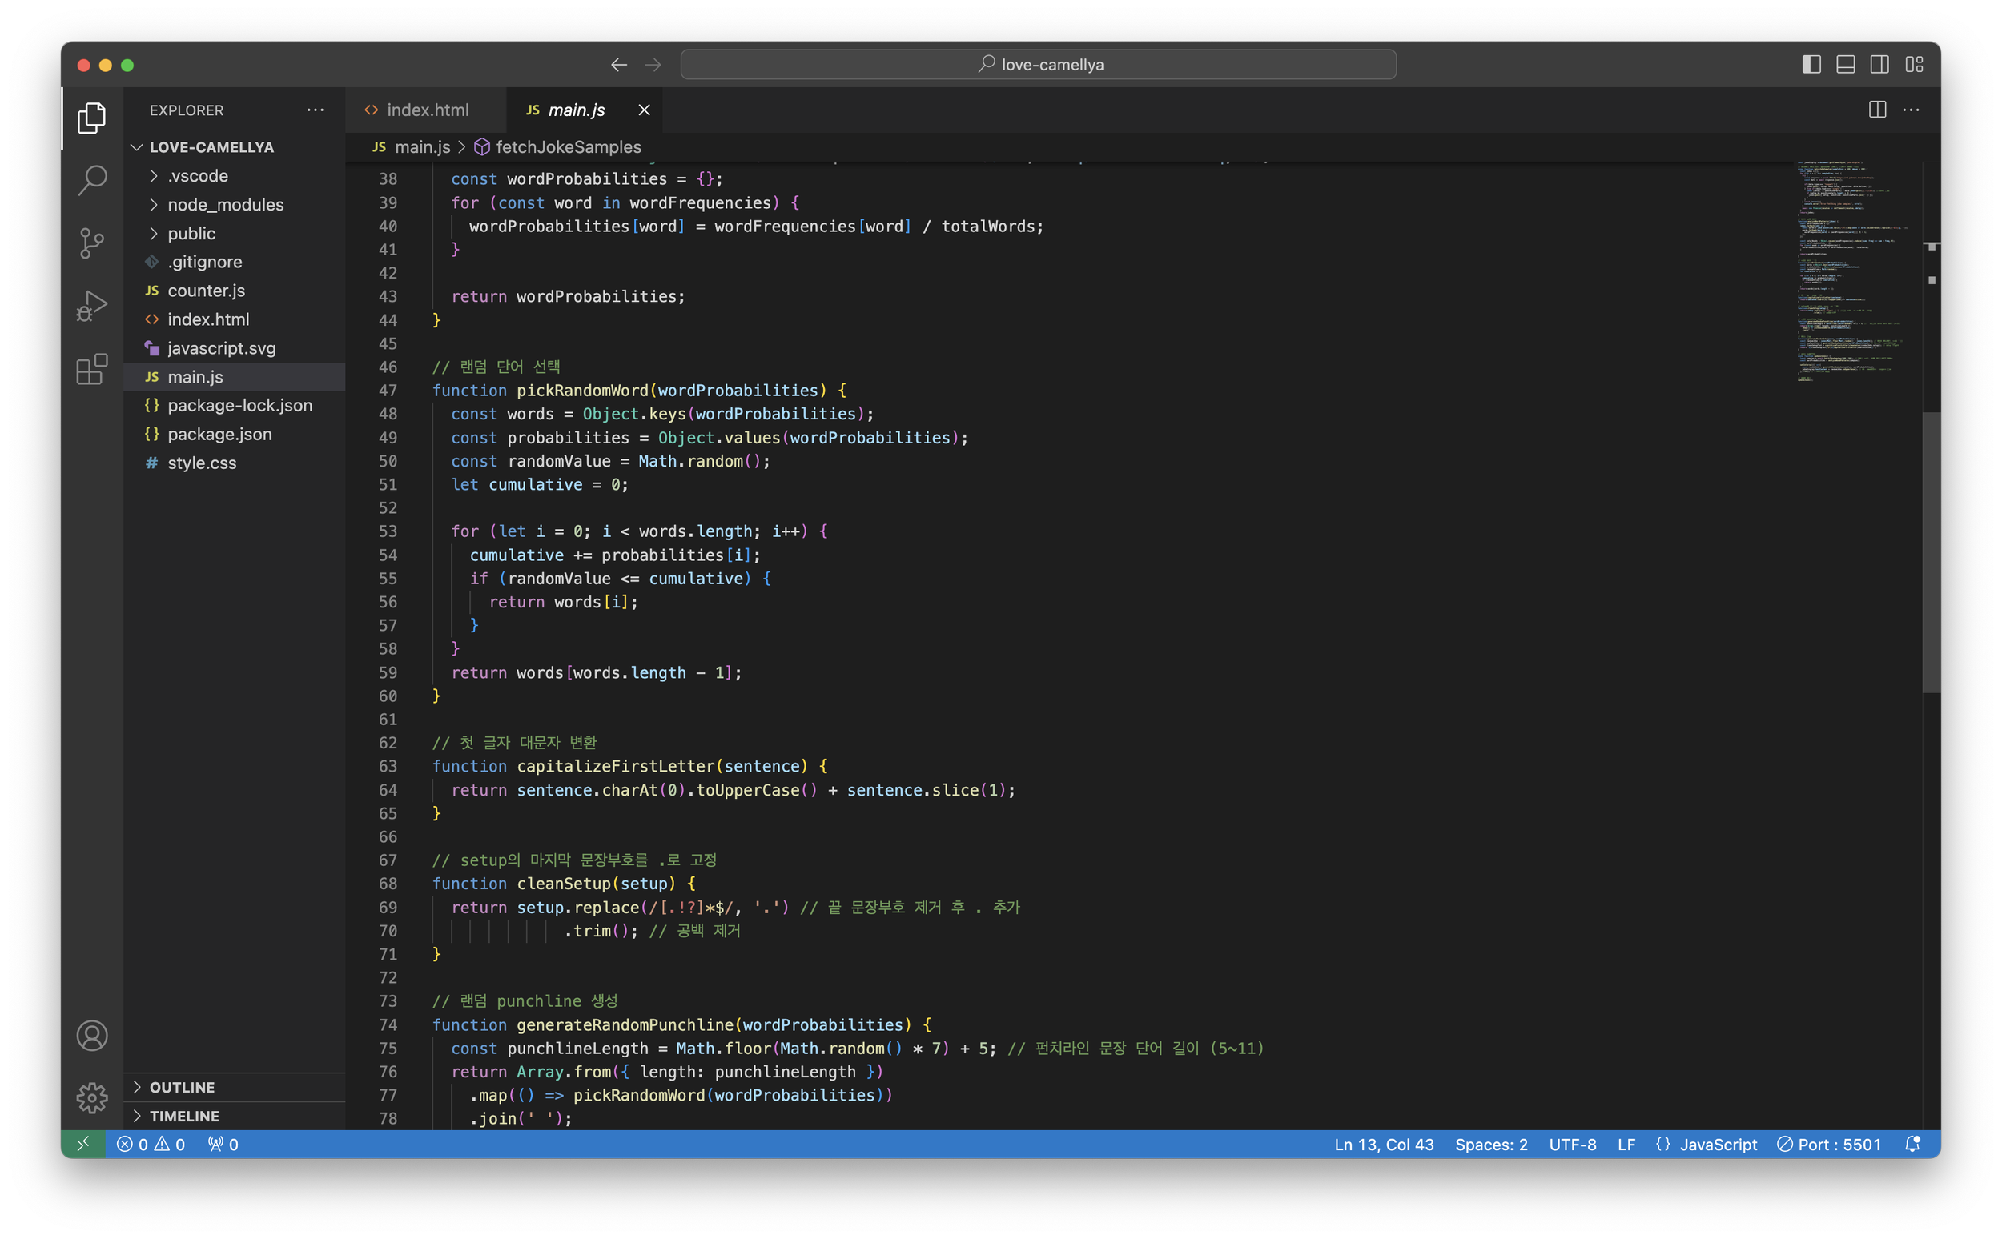Click the JavaScript language mode button
The height and width of the screenshot is (1239, 2002).
pyautogui.click(x=1718, y=1144)
